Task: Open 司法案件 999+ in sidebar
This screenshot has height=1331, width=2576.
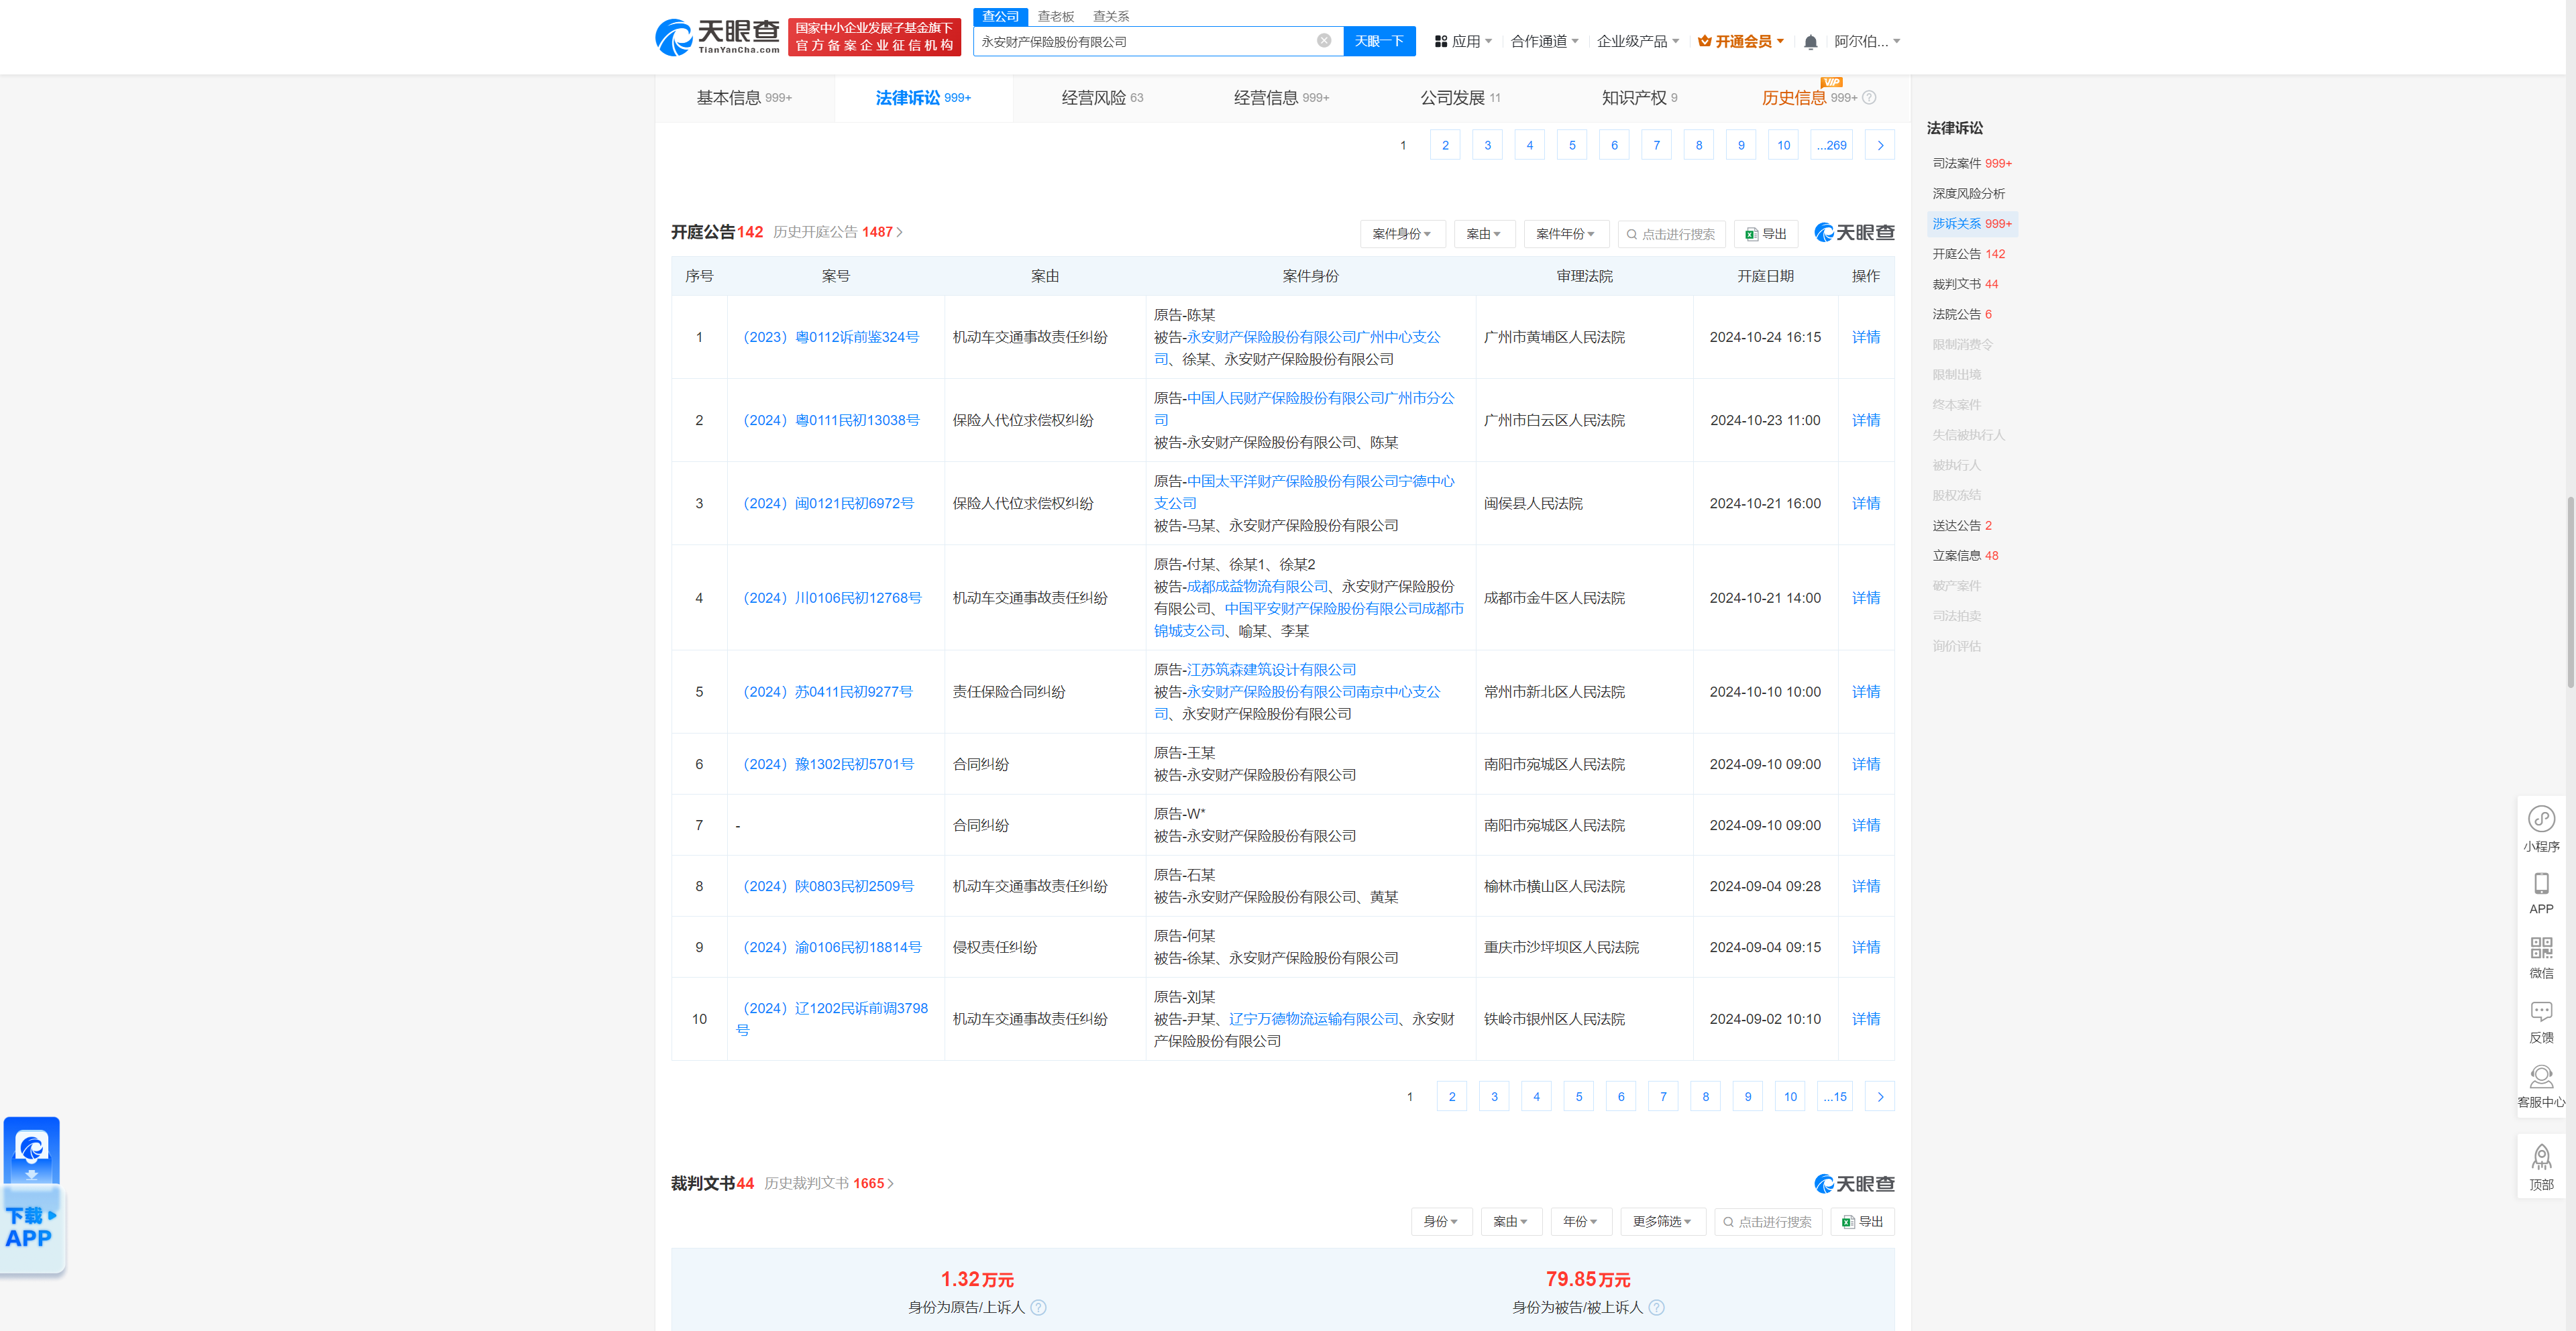Action: (1971, 164)
